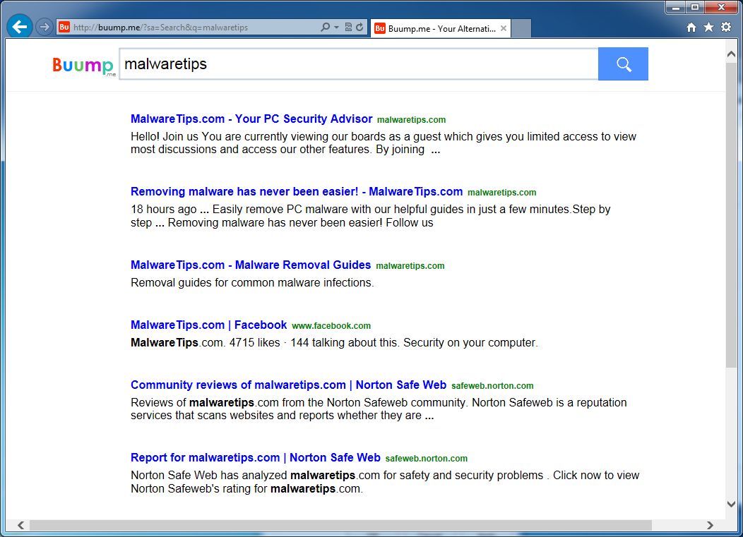Refresh the page with the reload icon
The width and height of the screenshot is (743, 537).
tap(359, 27)
